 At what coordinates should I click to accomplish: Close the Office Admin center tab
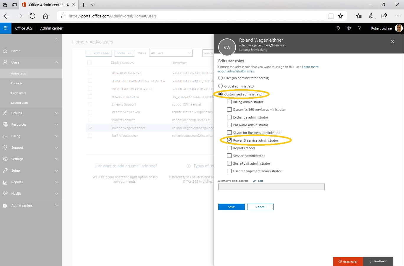[x=74, y=5]
